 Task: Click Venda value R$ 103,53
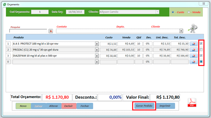[126, 50]
